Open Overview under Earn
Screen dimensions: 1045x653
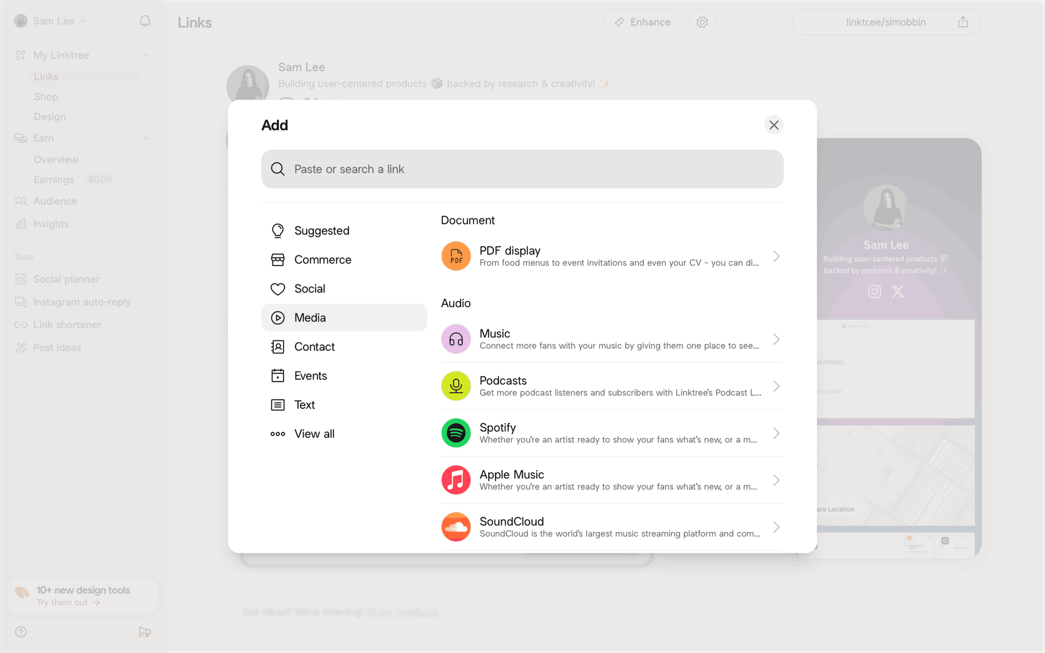pyautogui.click(x=56, y=159)
